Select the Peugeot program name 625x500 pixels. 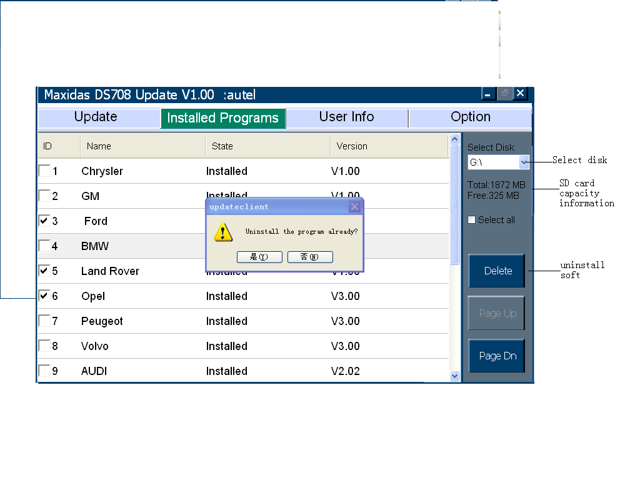tap(102, 321)
